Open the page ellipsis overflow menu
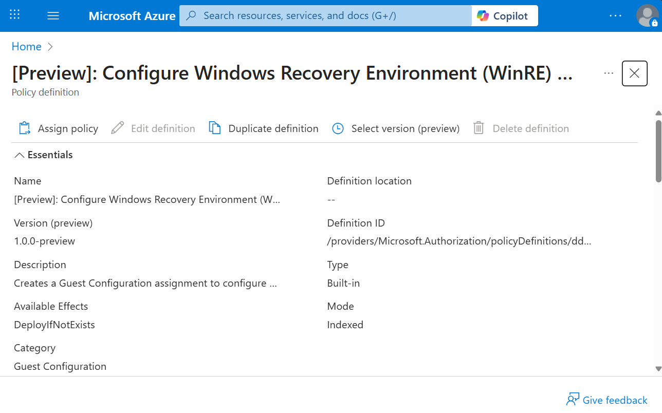Viewport: 662px width, 413px height. 609,73
